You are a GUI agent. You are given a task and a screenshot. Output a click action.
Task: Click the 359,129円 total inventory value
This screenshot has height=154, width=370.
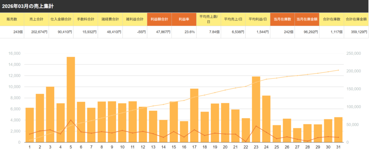pyautogui.click(x=356, y=32)
